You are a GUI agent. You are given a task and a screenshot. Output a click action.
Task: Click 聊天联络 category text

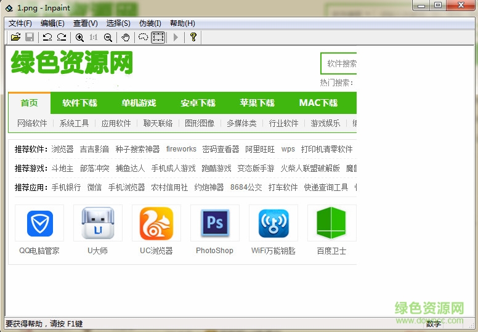point(158,123)
